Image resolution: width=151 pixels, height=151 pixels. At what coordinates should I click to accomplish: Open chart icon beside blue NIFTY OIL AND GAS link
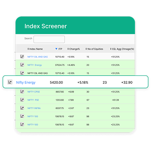point(22,57)
